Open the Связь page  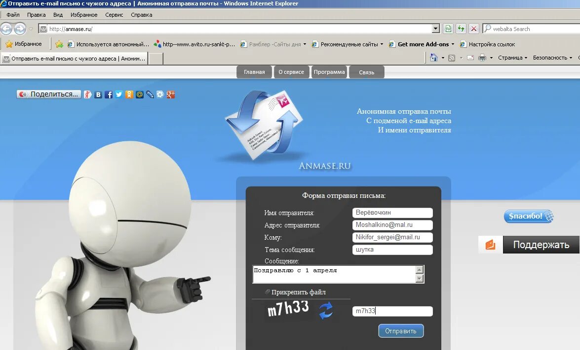(x=367, y=72)
